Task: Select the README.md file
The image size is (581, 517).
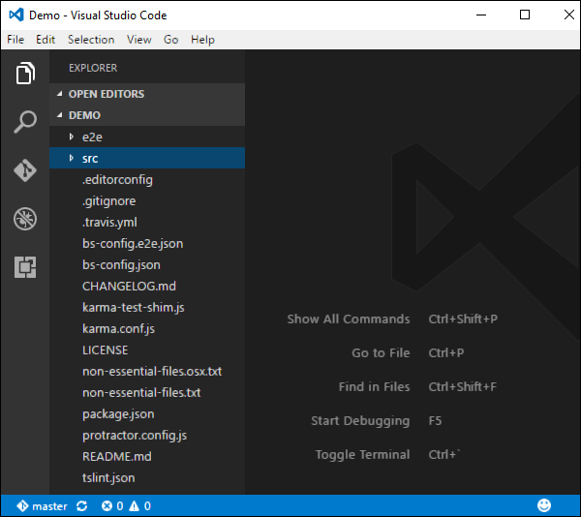Action: click(116, 456)
